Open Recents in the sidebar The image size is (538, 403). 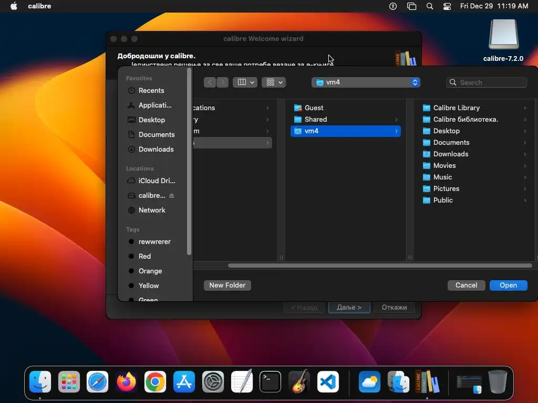tap(151, 90)
